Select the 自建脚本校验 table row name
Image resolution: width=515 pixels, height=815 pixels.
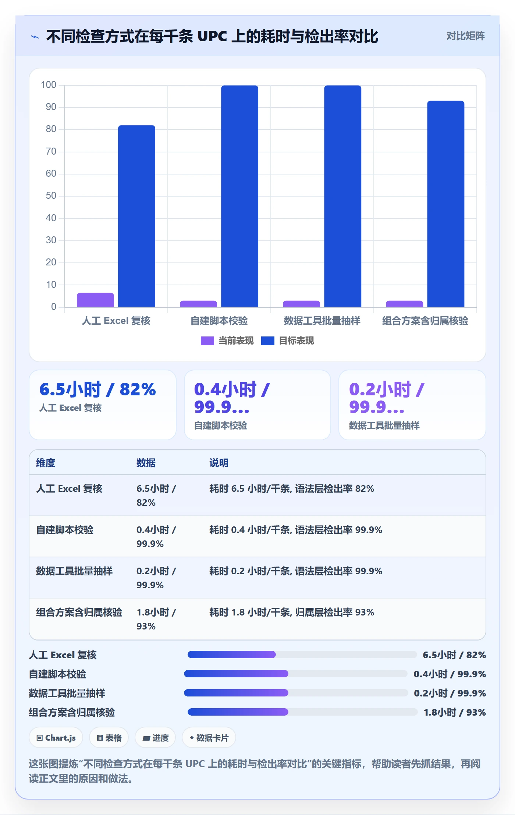[x=65, y=530]
